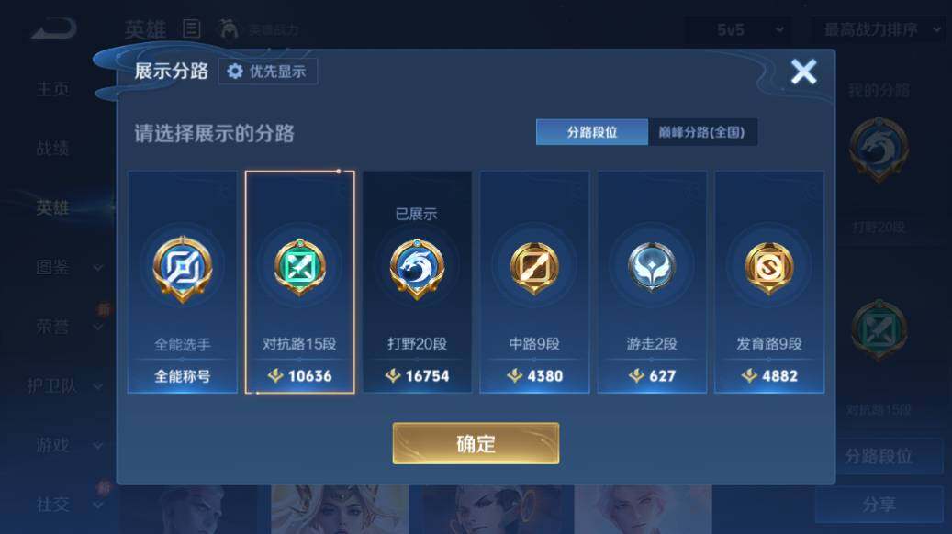Go to 主页 in sidebar

[53, 89]
